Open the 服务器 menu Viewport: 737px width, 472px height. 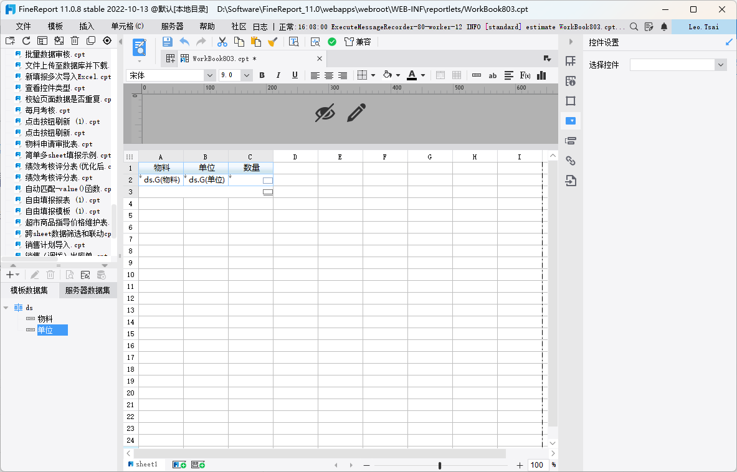172,27
